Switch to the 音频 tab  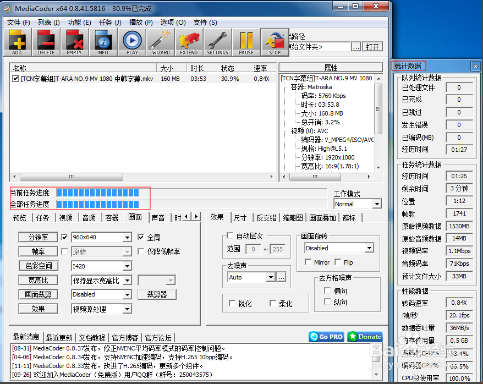click(x=89, y=218)
